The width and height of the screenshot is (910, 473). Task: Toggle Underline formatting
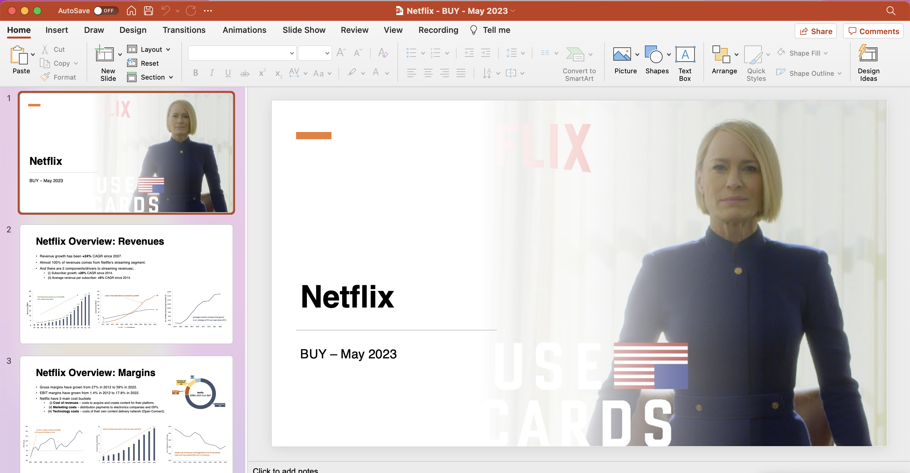(228, 73)
